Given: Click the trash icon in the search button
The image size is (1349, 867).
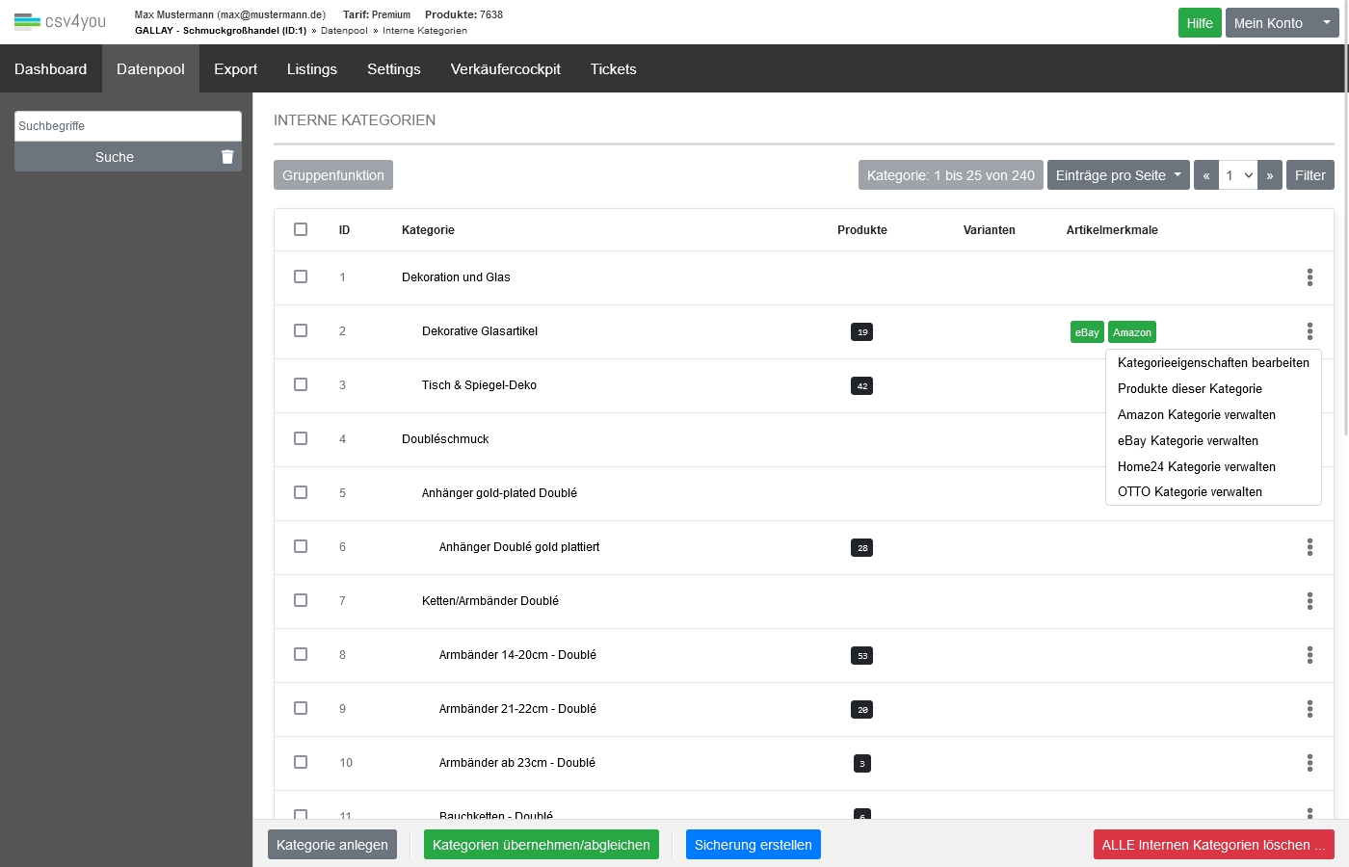Looking at the screenshot, I should (227, 157).
